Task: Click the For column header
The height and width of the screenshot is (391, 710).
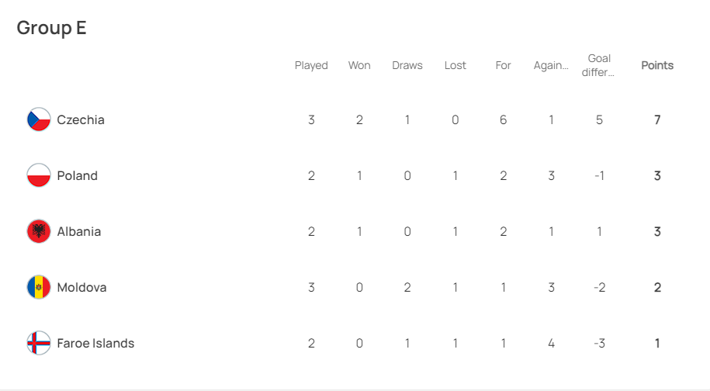Action: (x=503, y=65)
